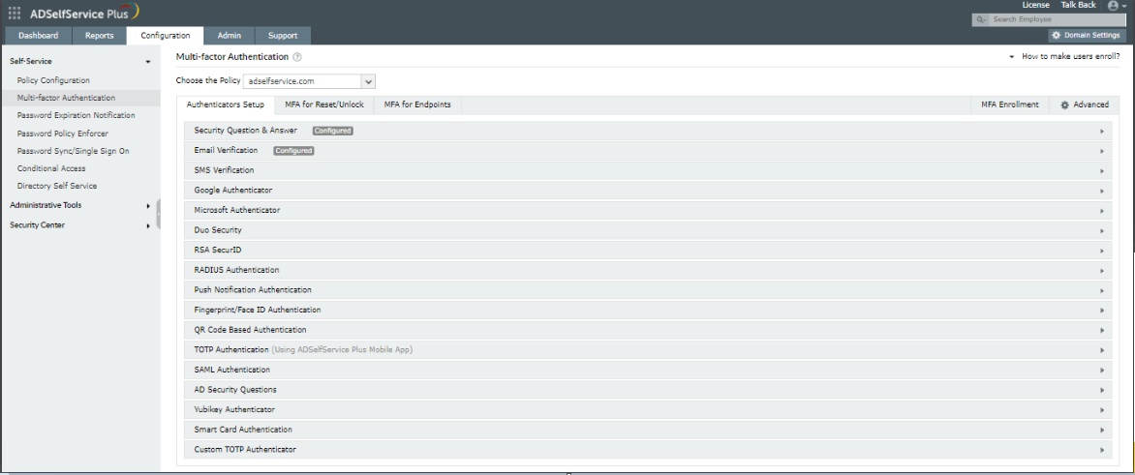Open the MFA for Reset/Unlock tab

coord(324,104)
